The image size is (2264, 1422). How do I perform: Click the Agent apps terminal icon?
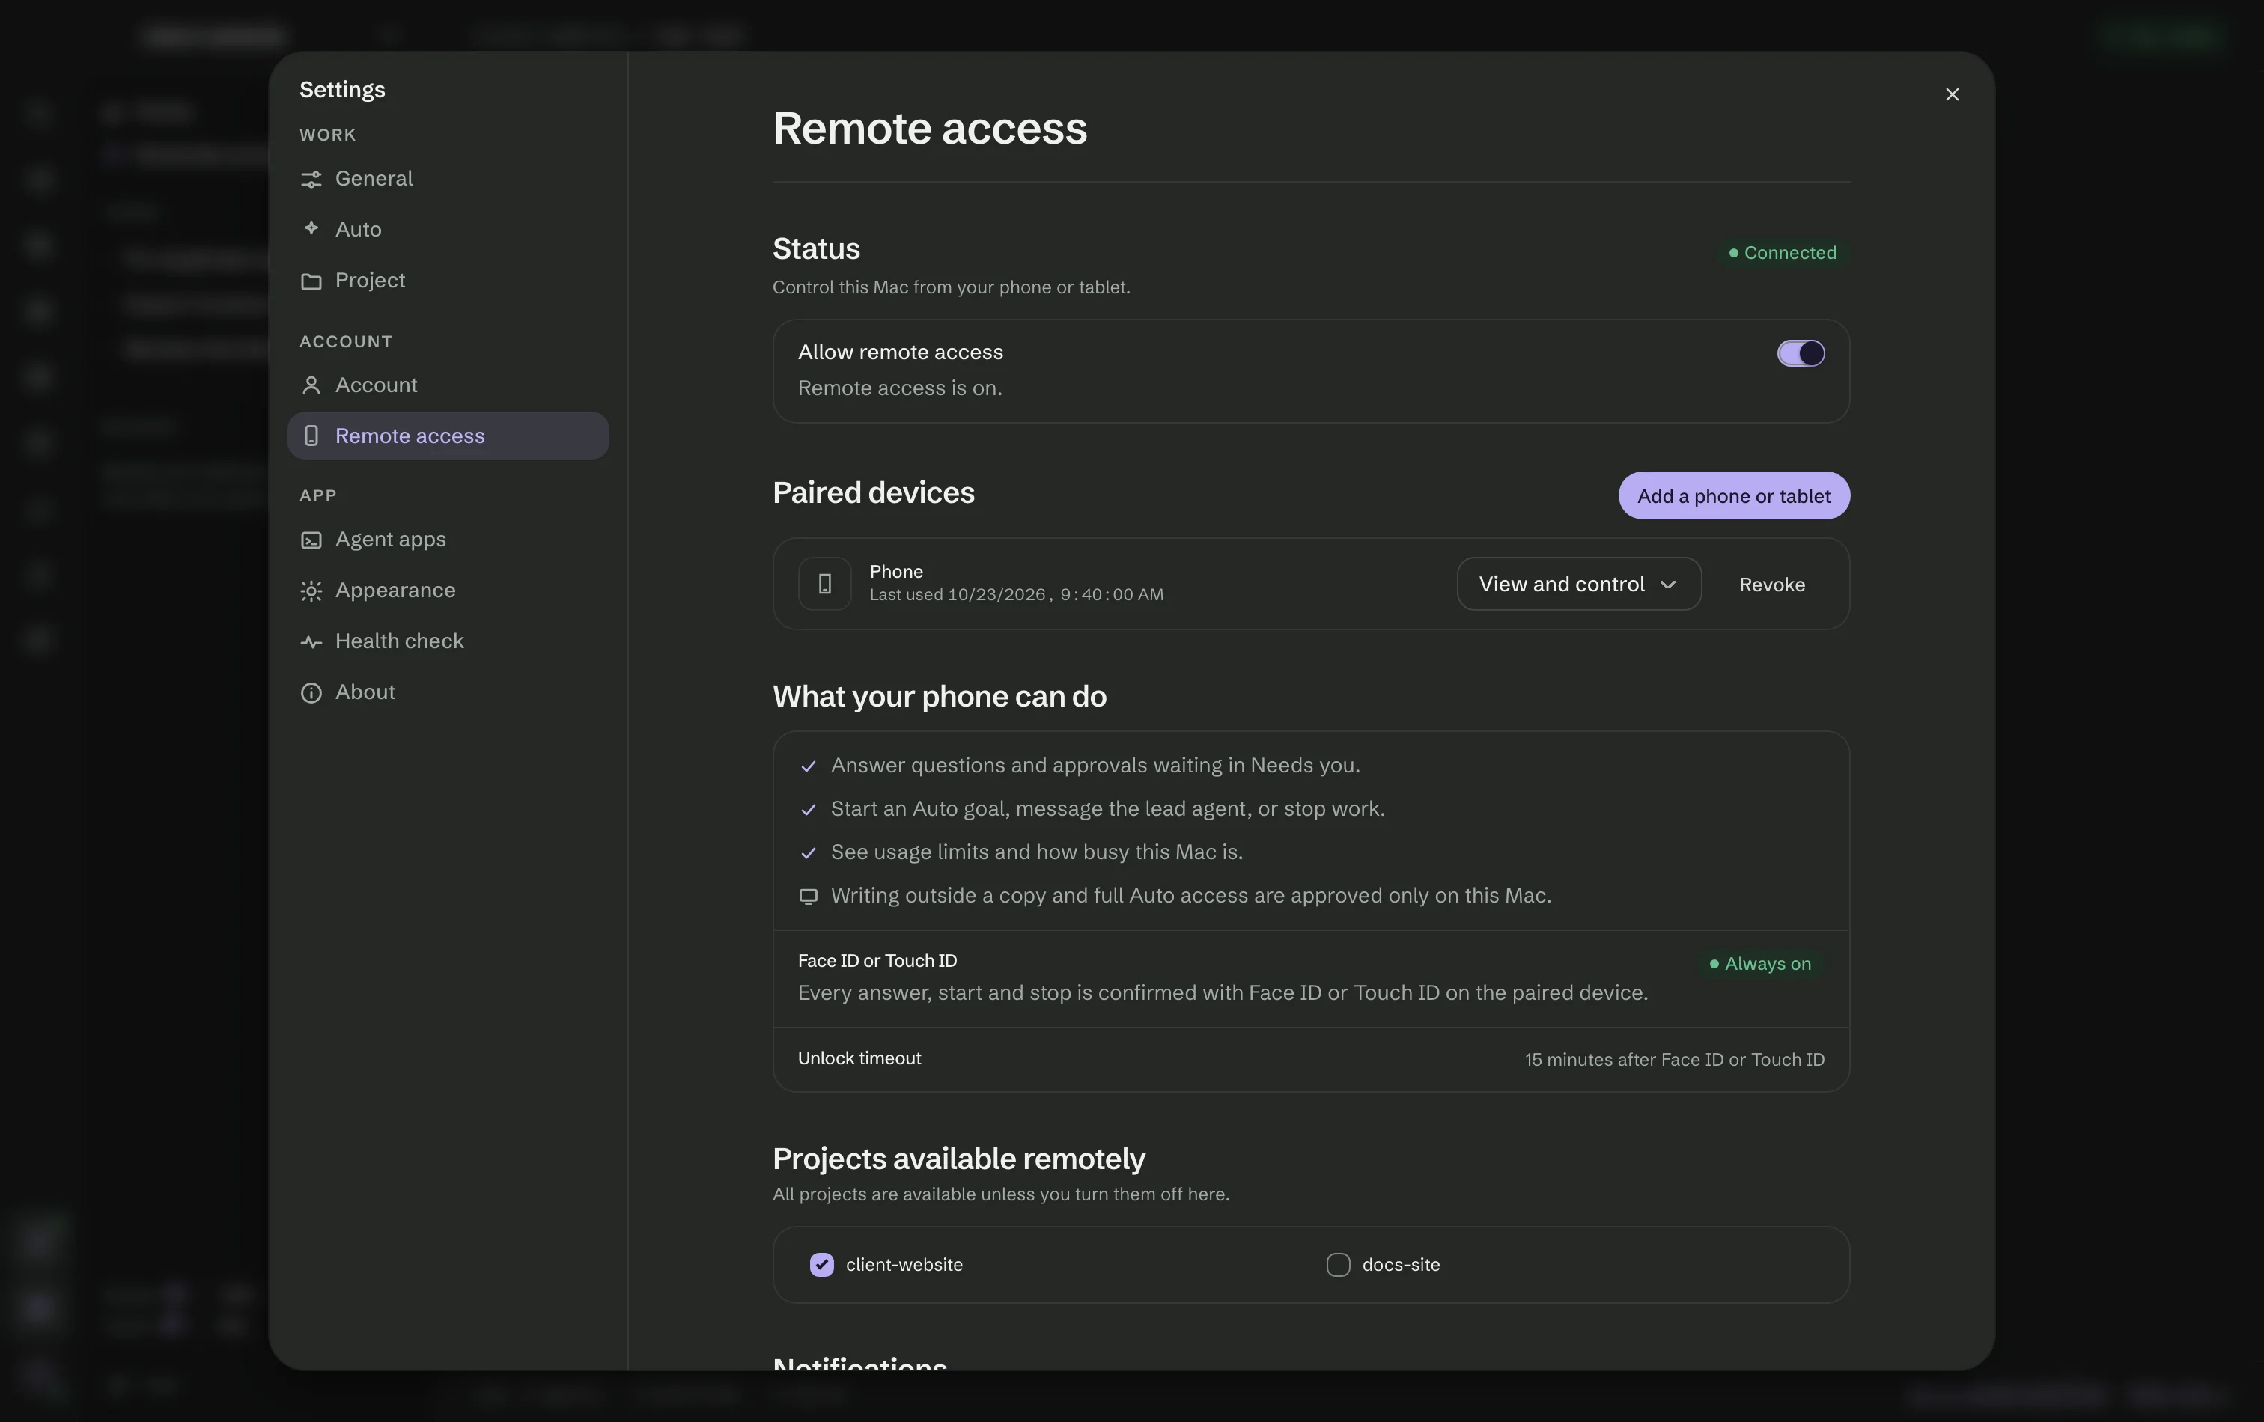tap(311, 540)
